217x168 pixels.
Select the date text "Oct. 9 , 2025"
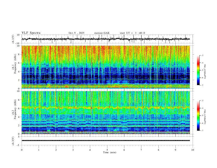76,33
